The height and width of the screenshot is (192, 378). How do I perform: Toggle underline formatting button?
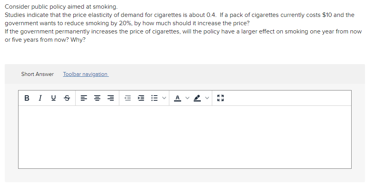point(54,98)
